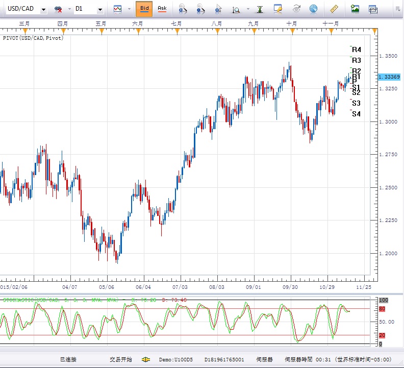Toggle the Ask price button

(162, 9)
